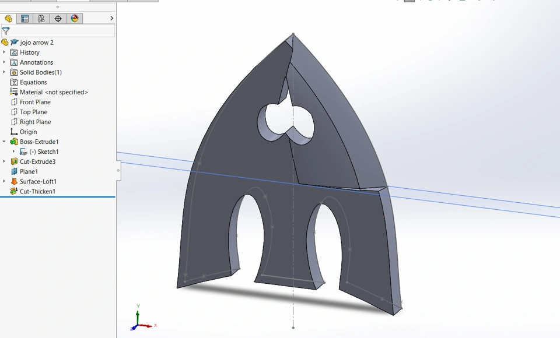Screen dimensions: 560x338
Task: Select the Equations item
Action: tap(33, 82)
